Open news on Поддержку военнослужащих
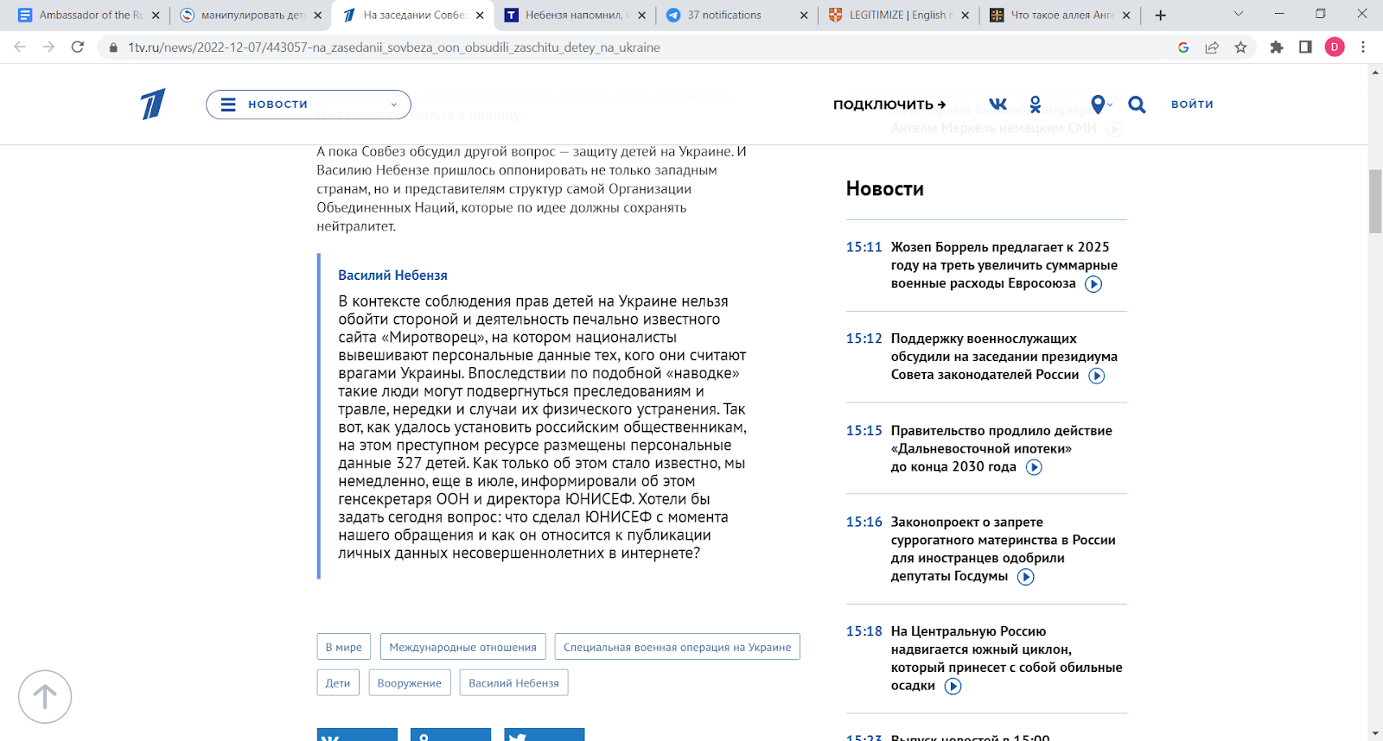 pos(1004,357)
